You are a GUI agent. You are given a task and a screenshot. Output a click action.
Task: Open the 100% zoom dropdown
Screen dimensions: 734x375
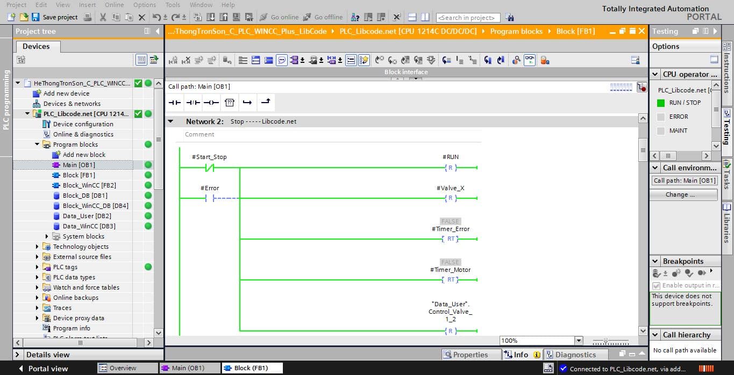pyautogui.click(x=579, y=341)
